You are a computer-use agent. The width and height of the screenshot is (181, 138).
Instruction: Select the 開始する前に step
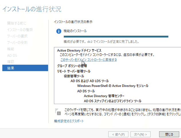pos(17,23)
